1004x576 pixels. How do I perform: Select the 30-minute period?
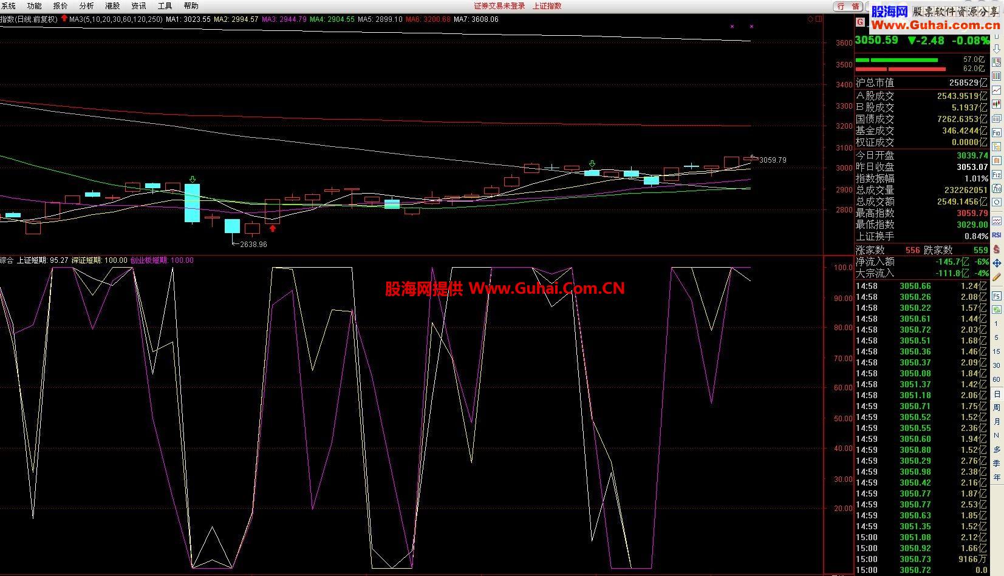996,365
